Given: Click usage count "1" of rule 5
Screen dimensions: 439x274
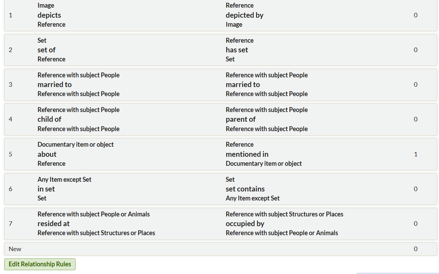Looking at the screenshot, I should click(415, 154).
